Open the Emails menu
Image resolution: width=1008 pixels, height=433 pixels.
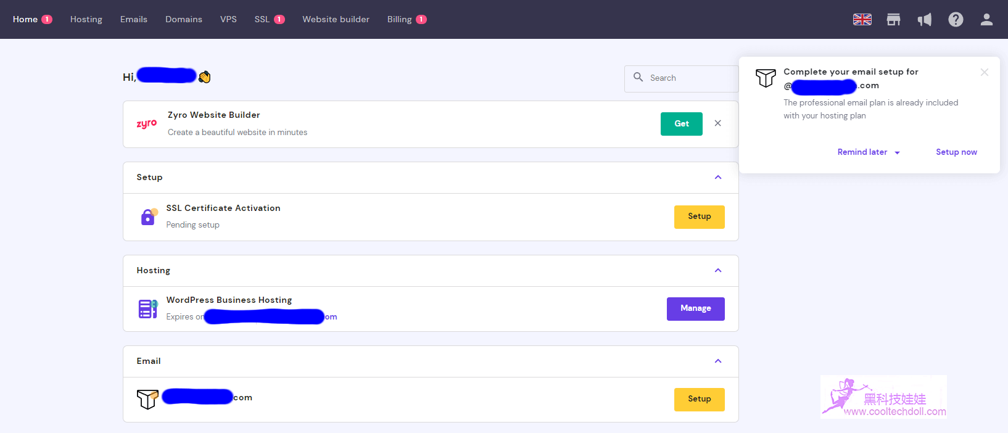pos(134,19)
